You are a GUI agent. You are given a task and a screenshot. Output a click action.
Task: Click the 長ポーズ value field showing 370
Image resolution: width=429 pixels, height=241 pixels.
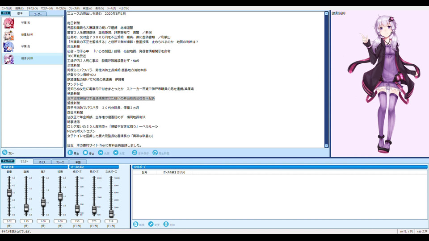[x=94, y=221]
